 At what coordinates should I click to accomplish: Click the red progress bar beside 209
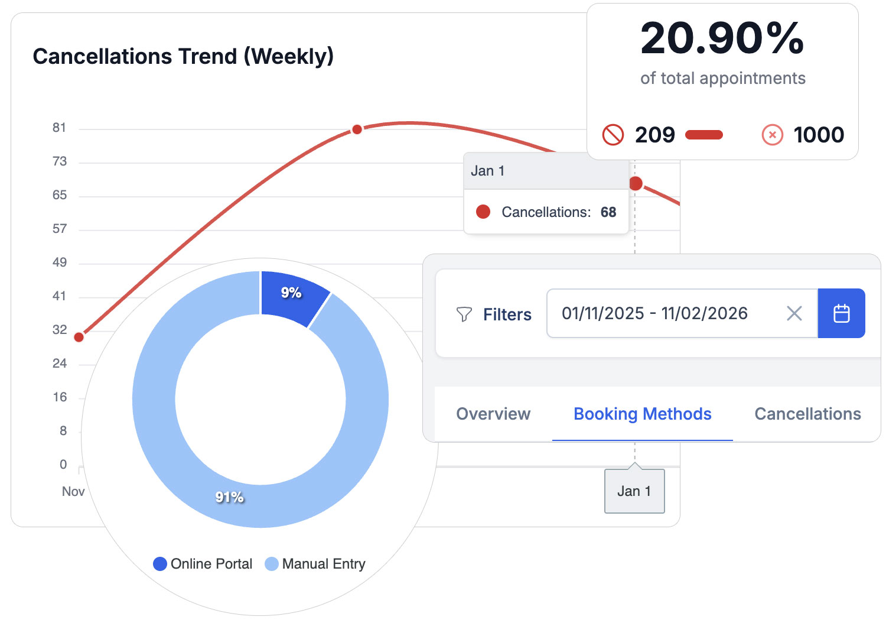click(x=703, y=135)
